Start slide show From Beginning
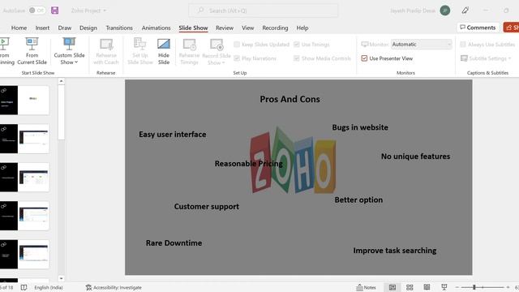Screen dimensions: 519x292 coord(6,51)
